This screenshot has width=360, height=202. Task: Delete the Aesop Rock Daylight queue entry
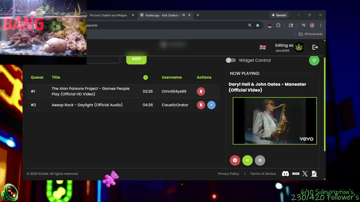[x=201, y=105]
